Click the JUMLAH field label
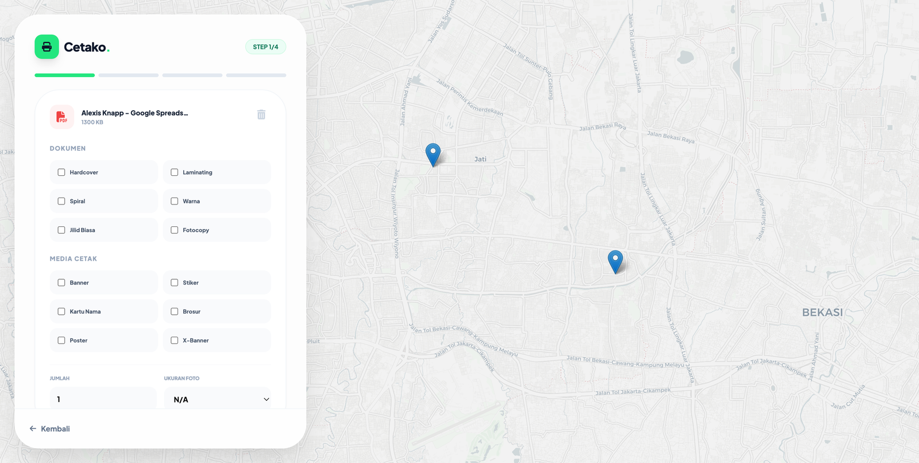The height and width of the screenshot is (463, 919). tap(60, 378)
